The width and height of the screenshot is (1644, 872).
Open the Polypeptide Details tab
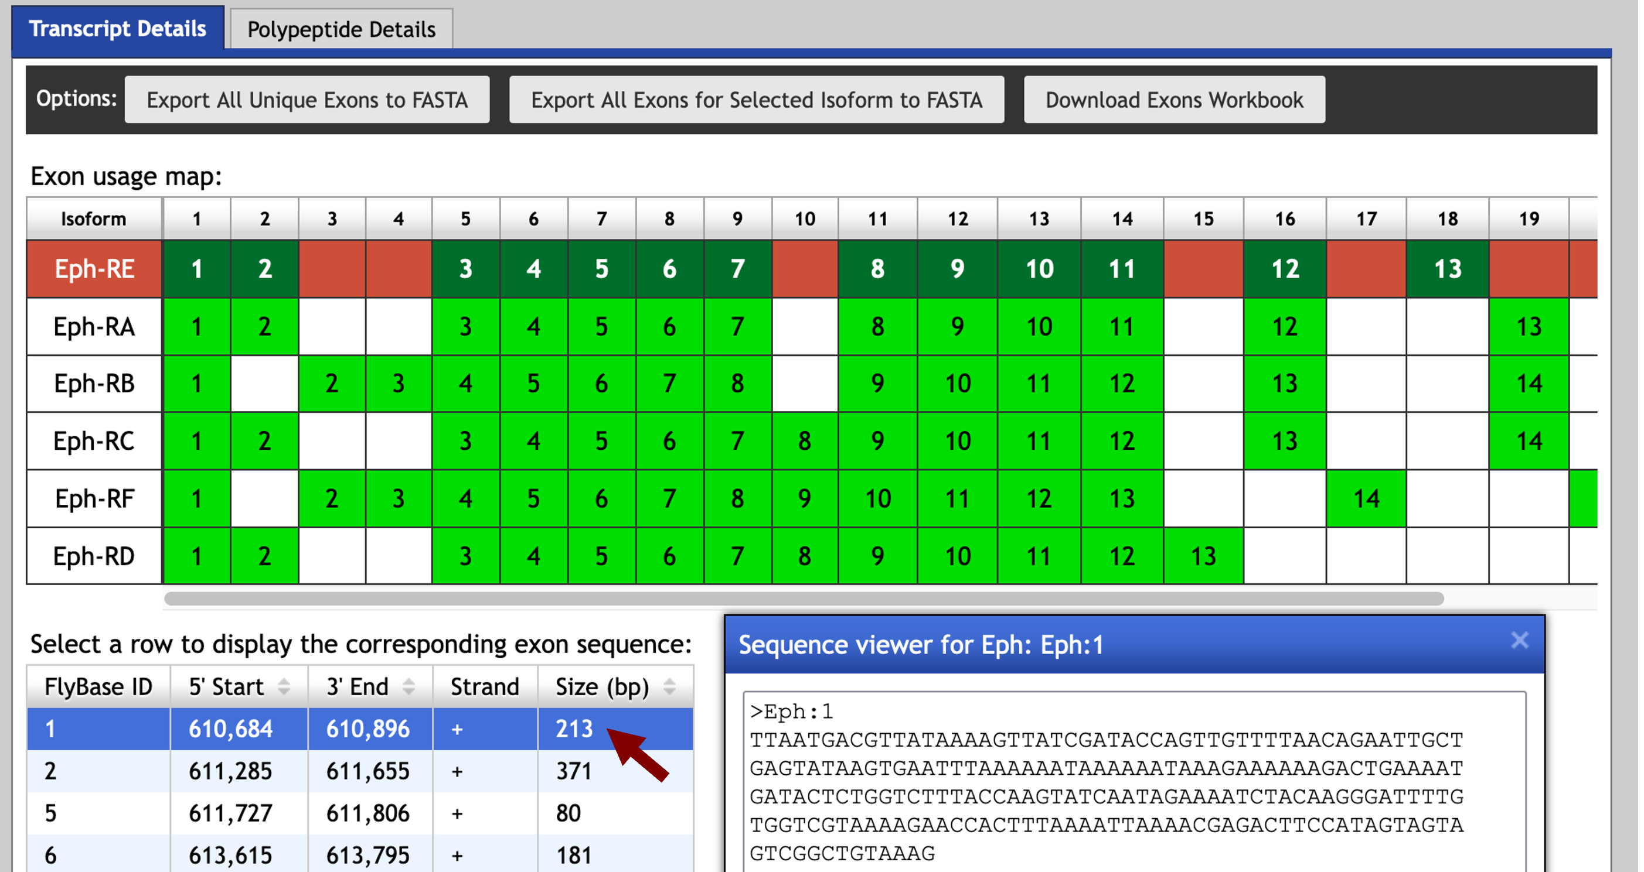click(342, 29)
